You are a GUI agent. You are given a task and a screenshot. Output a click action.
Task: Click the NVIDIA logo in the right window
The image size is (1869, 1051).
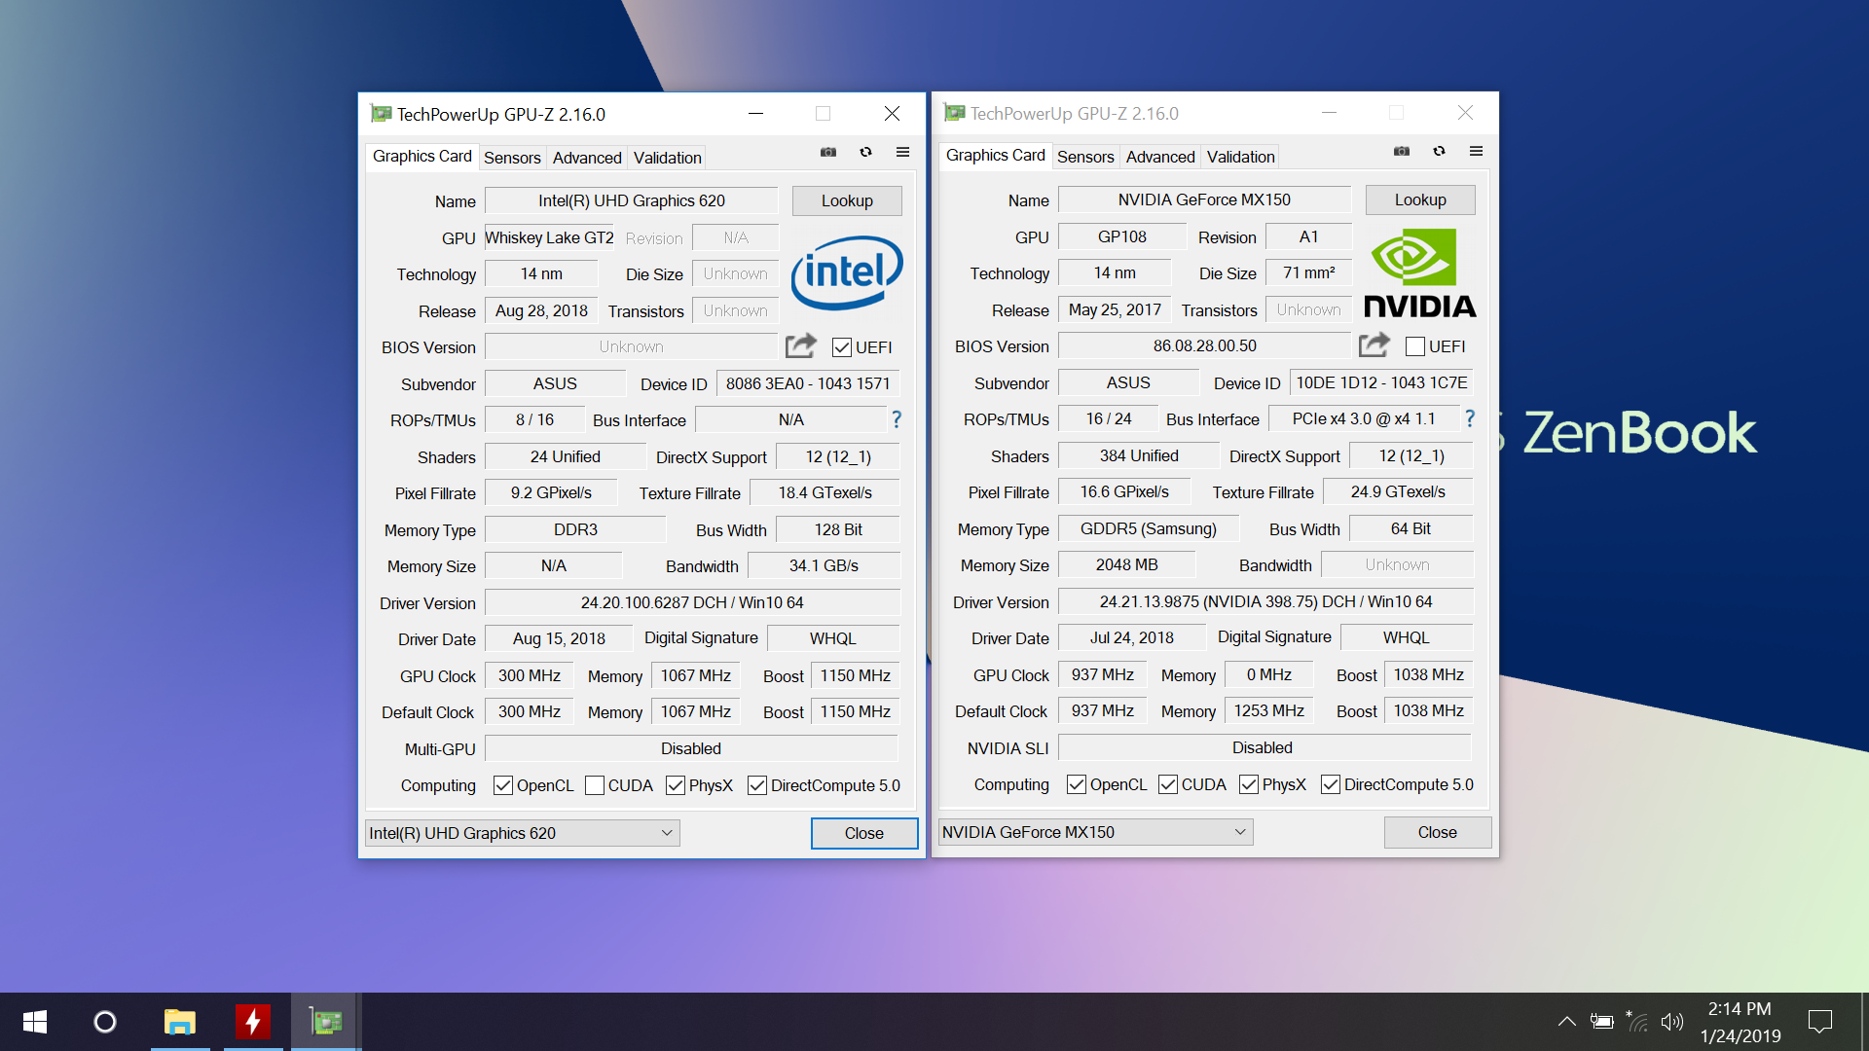[x=1419, y=272]
